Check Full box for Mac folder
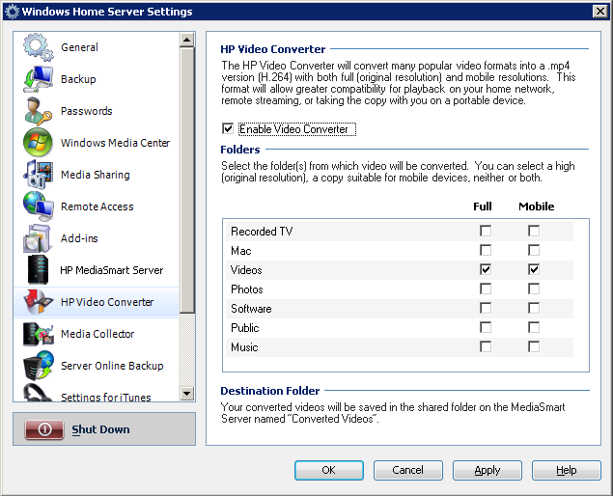The width and height of the screenshot is (613, 496). (486, 250)
